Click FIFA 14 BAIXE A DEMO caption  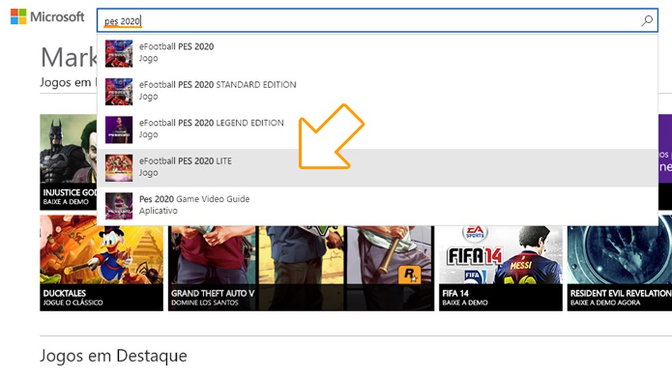pyautogui.click(x=465, y=298)
